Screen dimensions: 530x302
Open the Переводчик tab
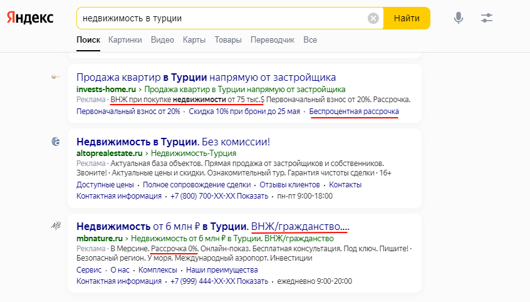click(x=273, y=40)
